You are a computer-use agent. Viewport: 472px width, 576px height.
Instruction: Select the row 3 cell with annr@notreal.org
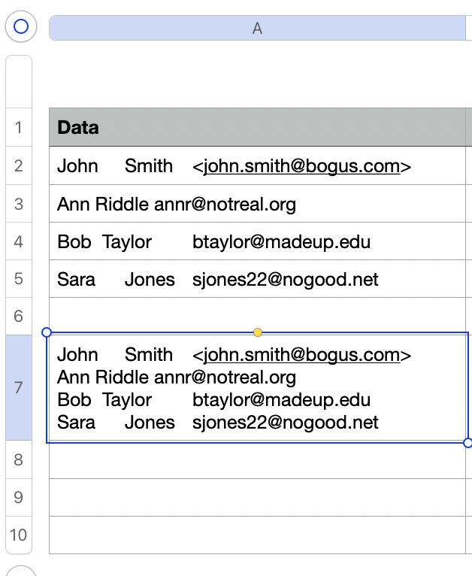(256, 204)
